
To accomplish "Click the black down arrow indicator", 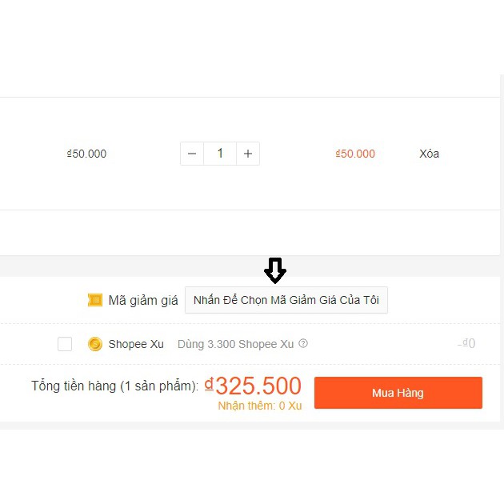I will tap(275, 270).
